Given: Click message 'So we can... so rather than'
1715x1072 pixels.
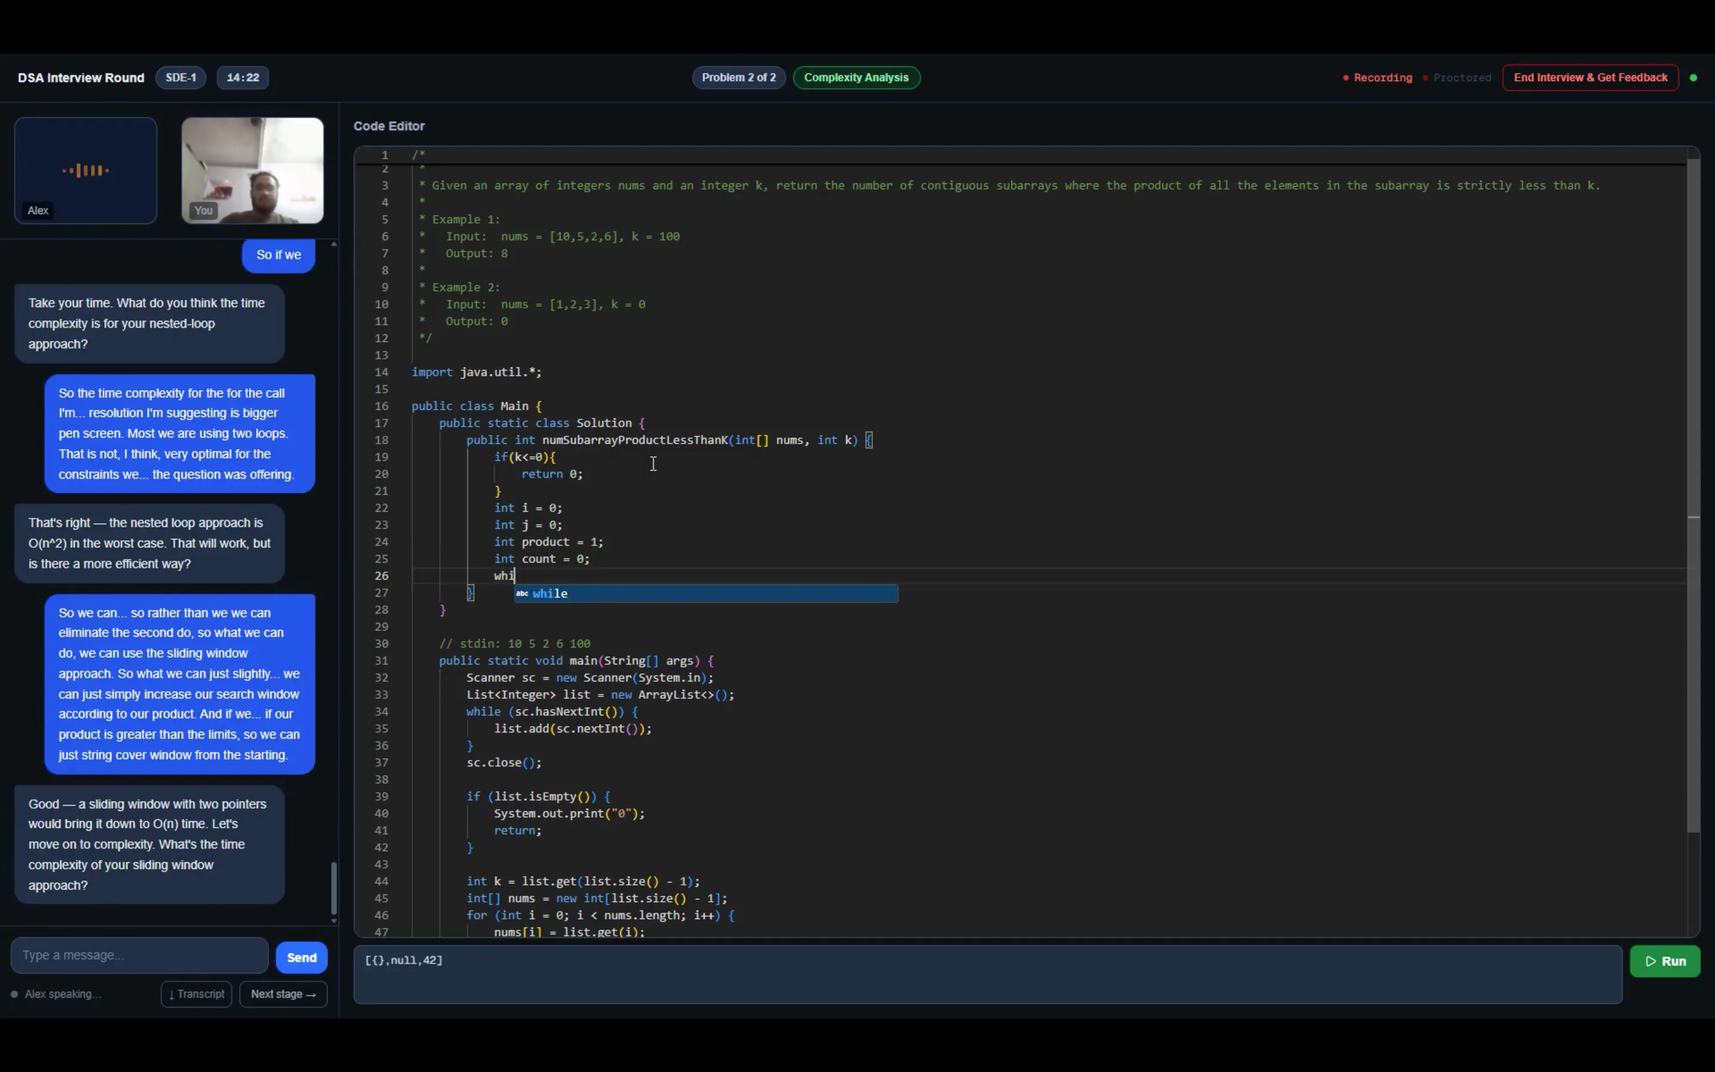Looking at the screenshot, I should pos(180,684).
